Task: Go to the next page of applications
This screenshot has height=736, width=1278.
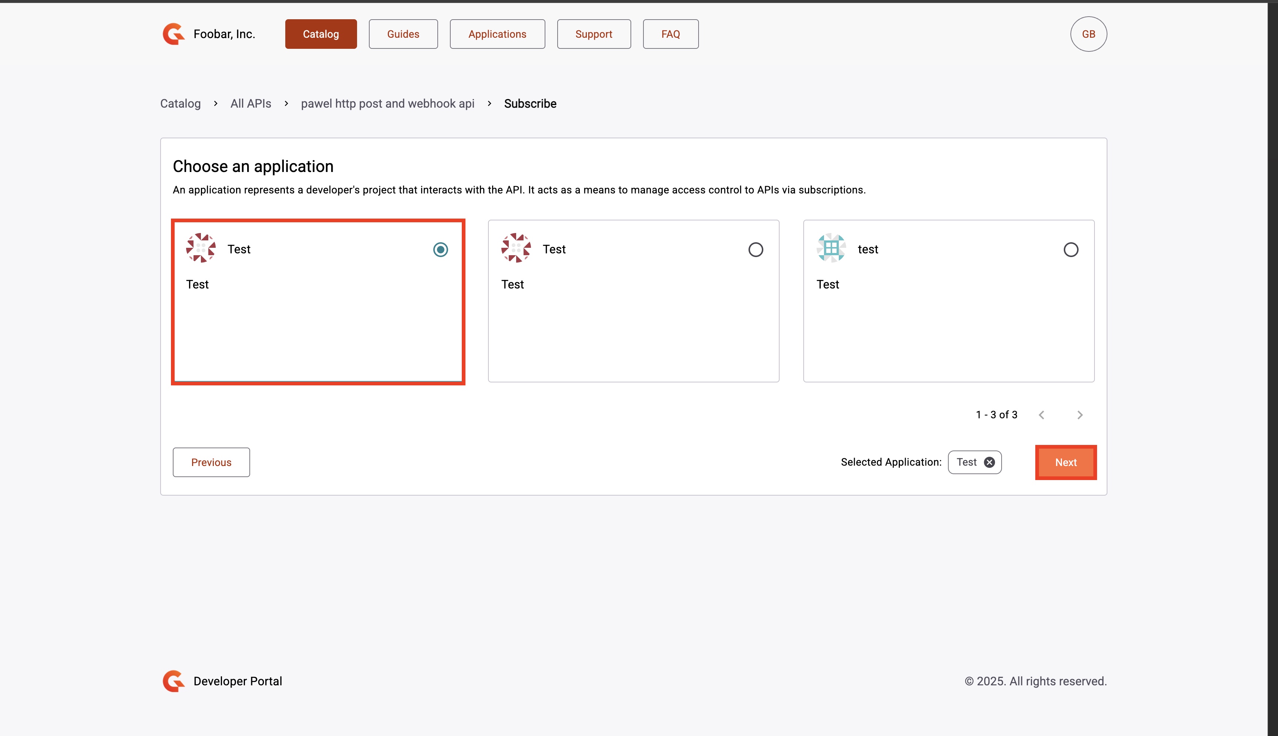Action: [1080, 415]
